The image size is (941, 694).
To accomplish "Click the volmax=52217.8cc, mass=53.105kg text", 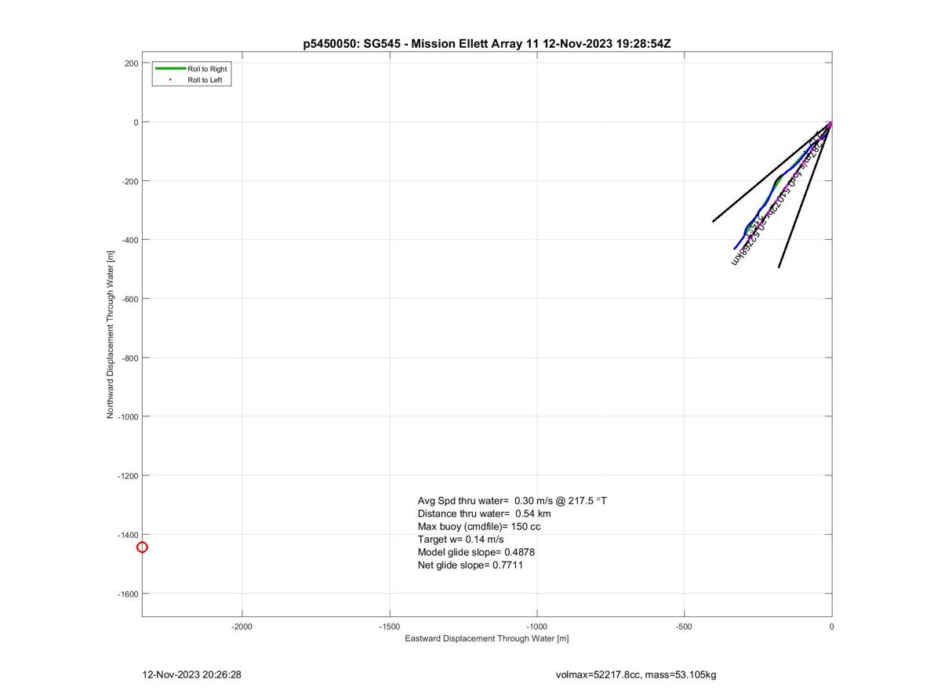I will tap(636, 674).
